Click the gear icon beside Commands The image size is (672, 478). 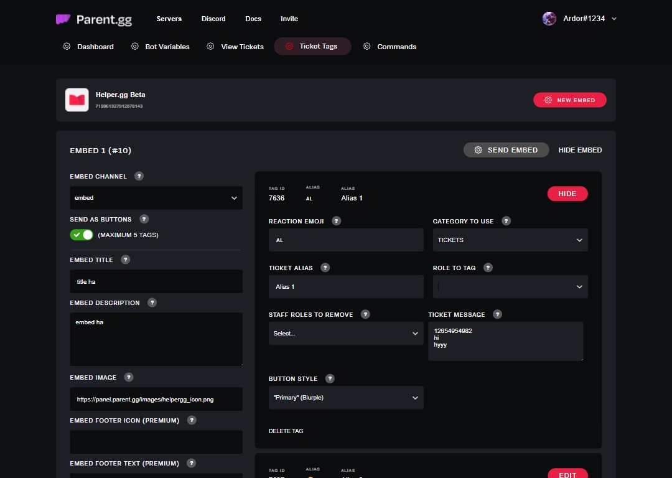[366, 46]
